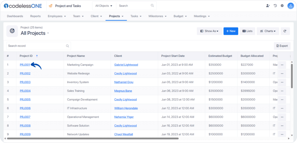The image size is (297, 143).
Task: Click the Budget Allocated column header
Action: (252, 56)
